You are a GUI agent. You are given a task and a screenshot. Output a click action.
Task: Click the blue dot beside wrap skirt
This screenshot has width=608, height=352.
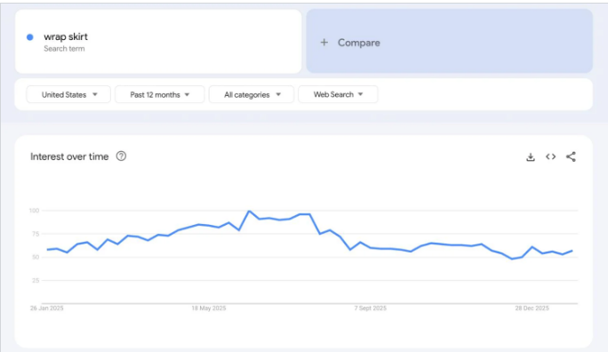30,37
